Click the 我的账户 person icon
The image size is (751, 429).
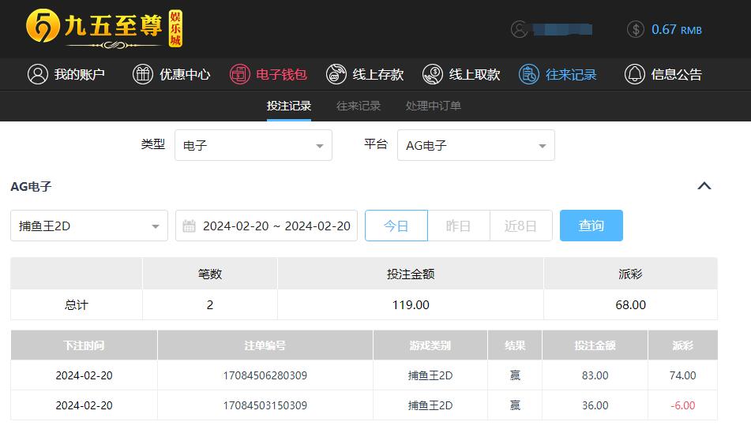point(38,74)
